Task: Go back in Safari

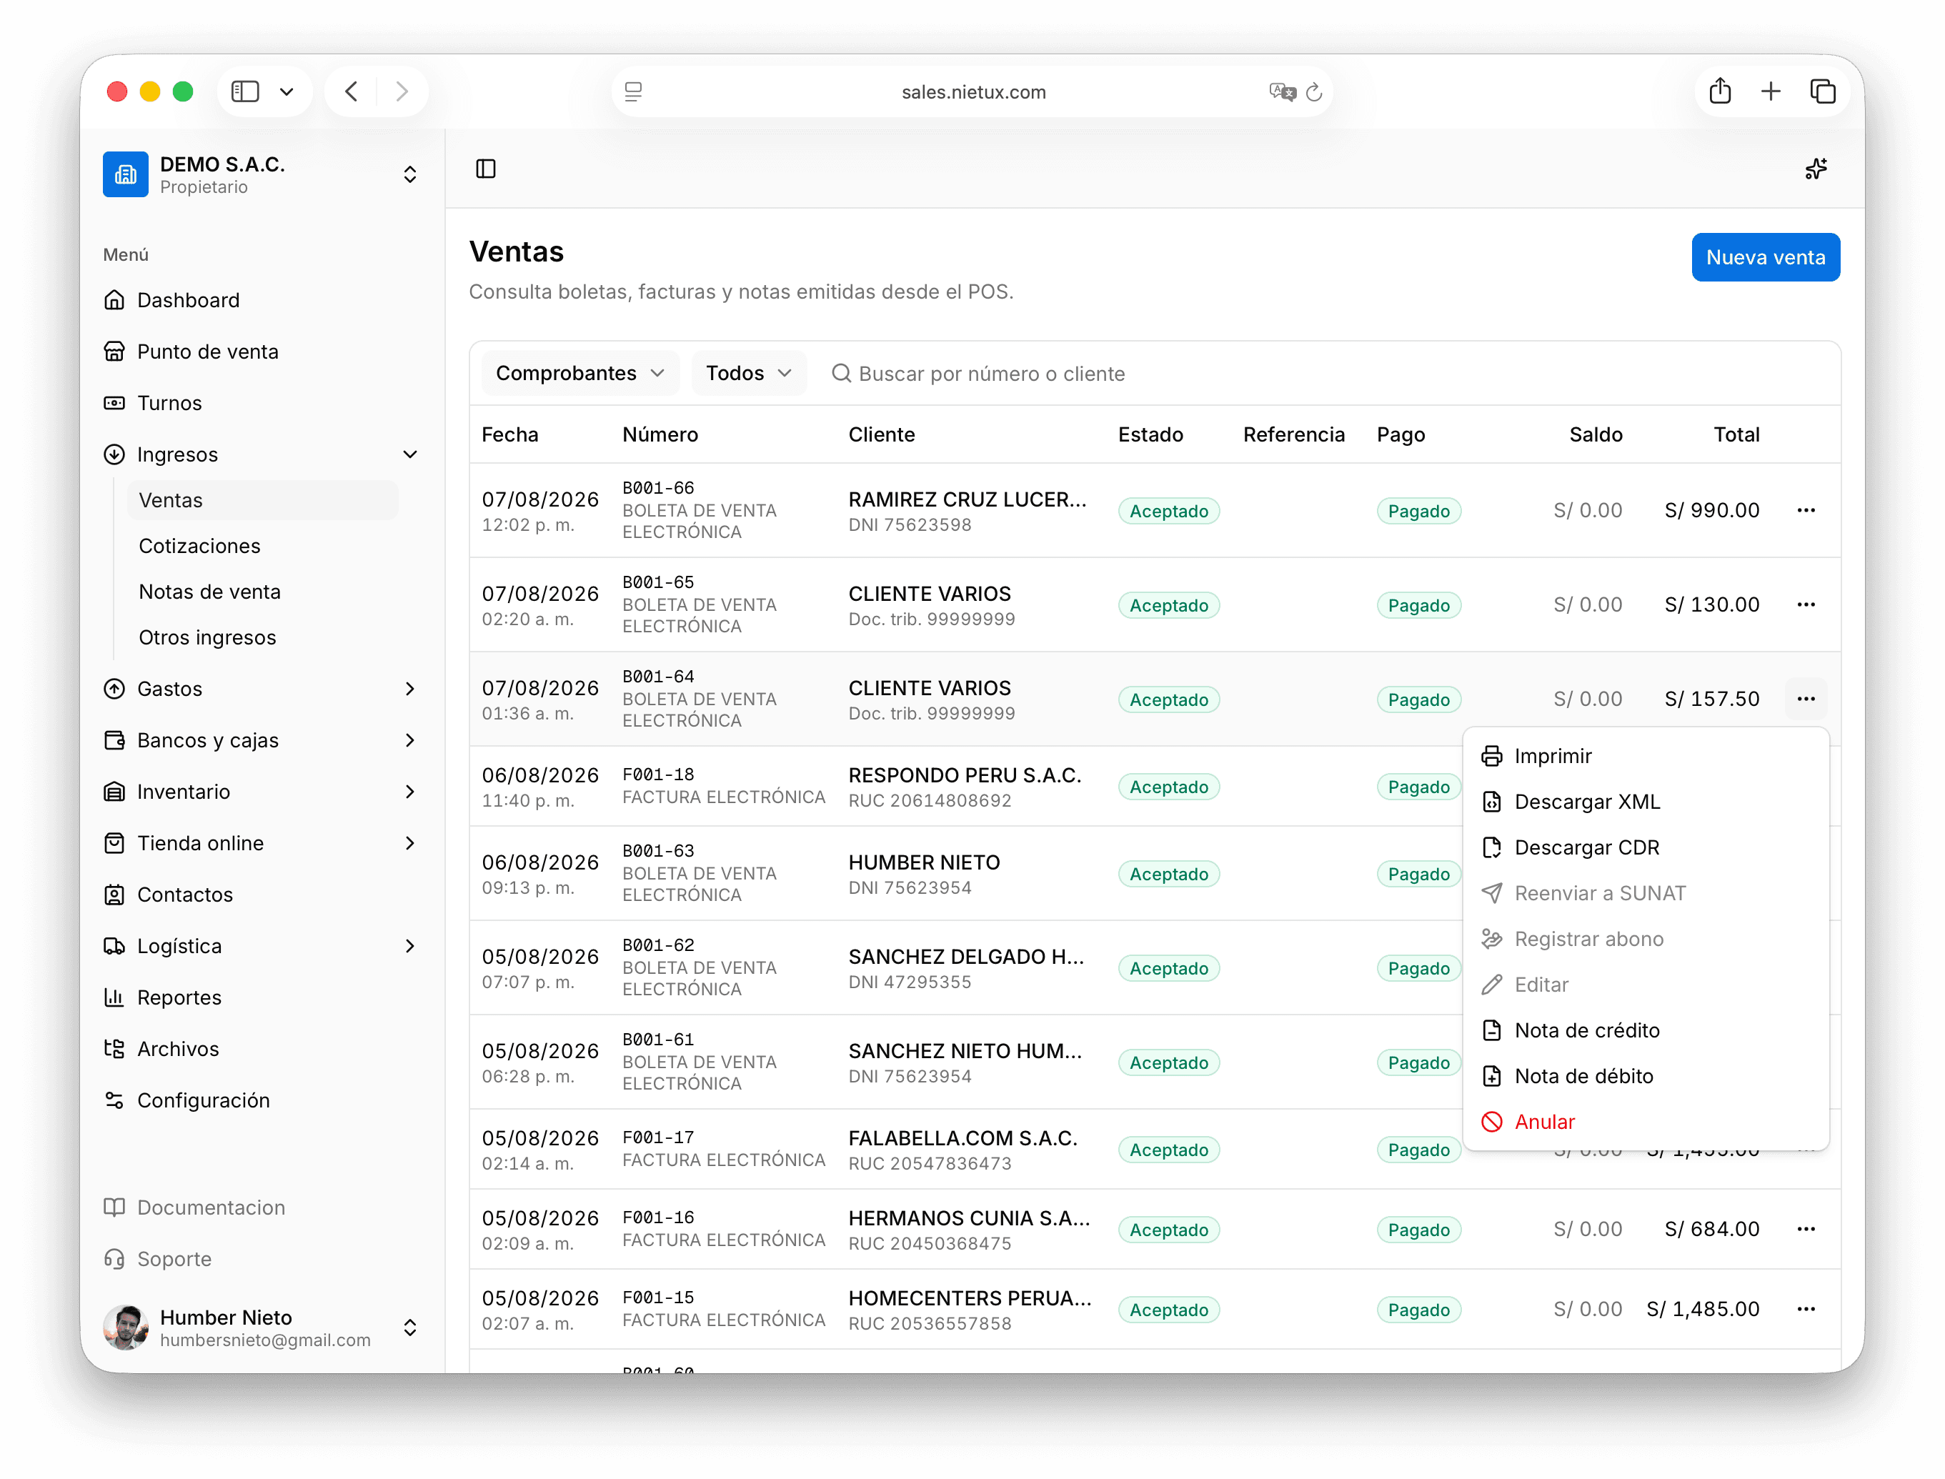Action: (352, 91)
